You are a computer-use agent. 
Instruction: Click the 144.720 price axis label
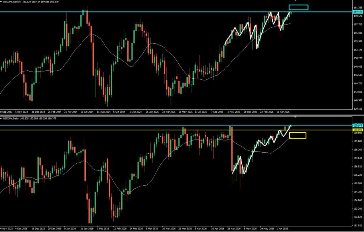click(358, 84)
